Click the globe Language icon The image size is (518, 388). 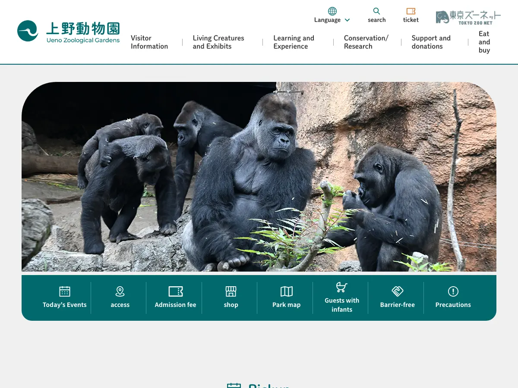(332, 11)
